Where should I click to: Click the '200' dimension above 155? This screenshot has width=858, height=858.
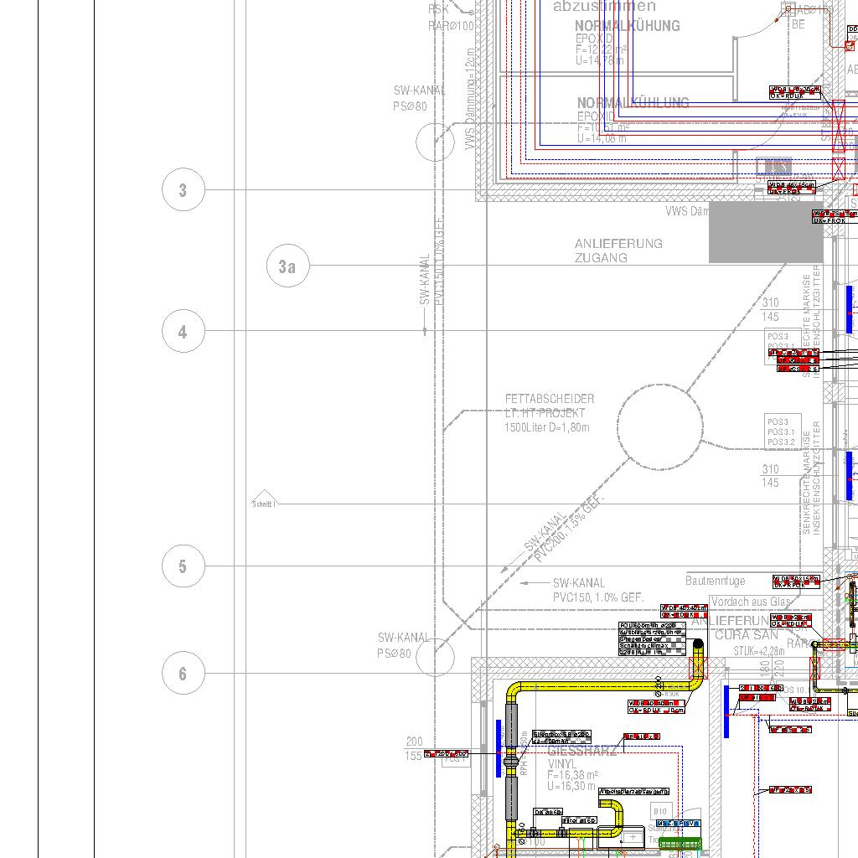pos(414,742)
